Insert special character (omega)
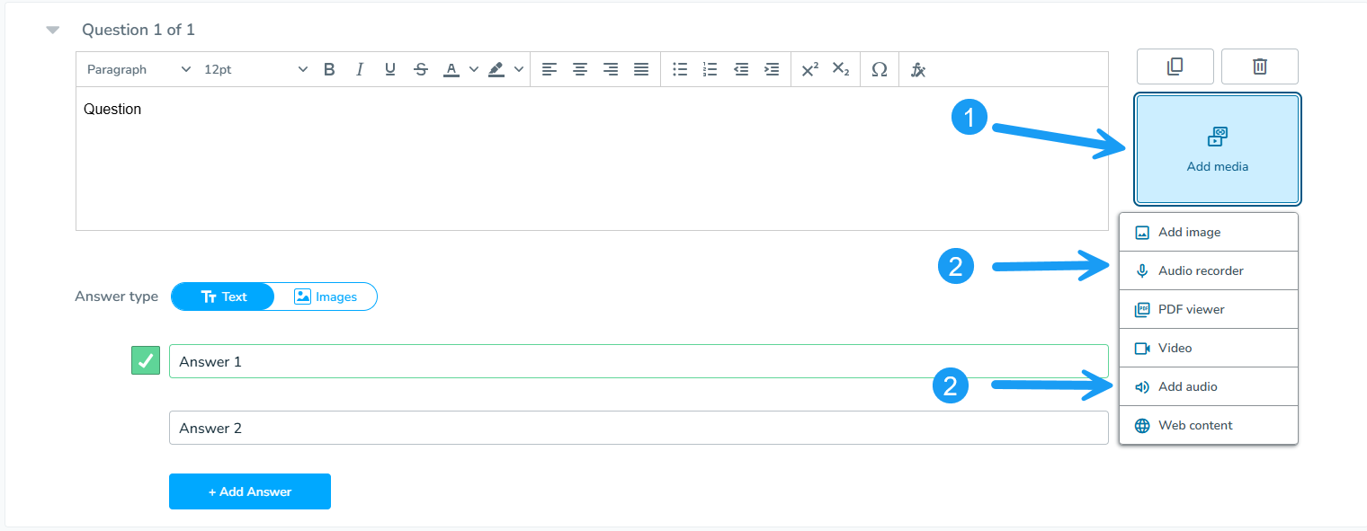This screenshot has height=531, width=1367. point(880,69)
